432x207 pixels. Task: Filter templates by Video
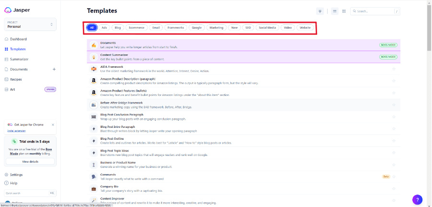pyautogui.click(x=288, y=28)
